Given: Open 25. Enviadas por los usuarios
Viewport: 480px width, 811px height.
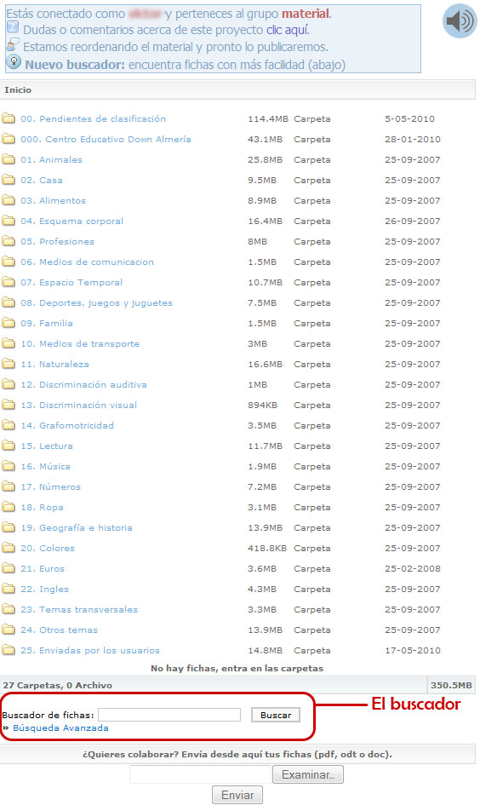Looking at the screenshot, I should 90,650.
